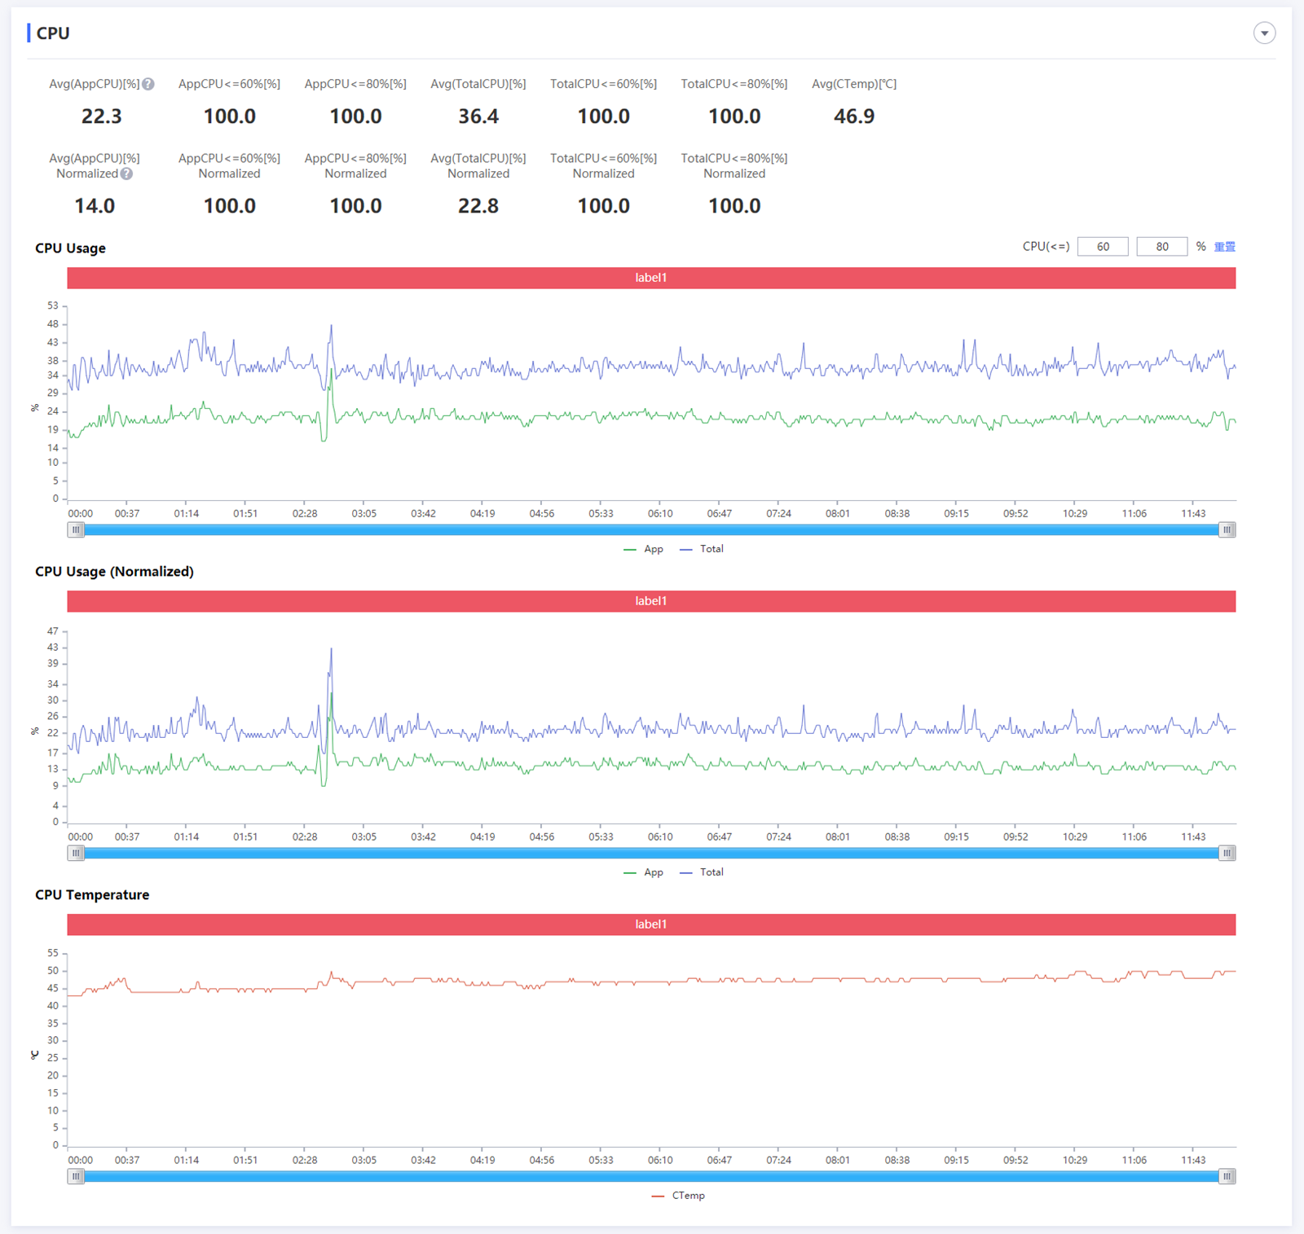This screenshot has width=1304, height=1234.
Task: Click left zoom handle of CPU Usage slider
Action: [76, 530]
